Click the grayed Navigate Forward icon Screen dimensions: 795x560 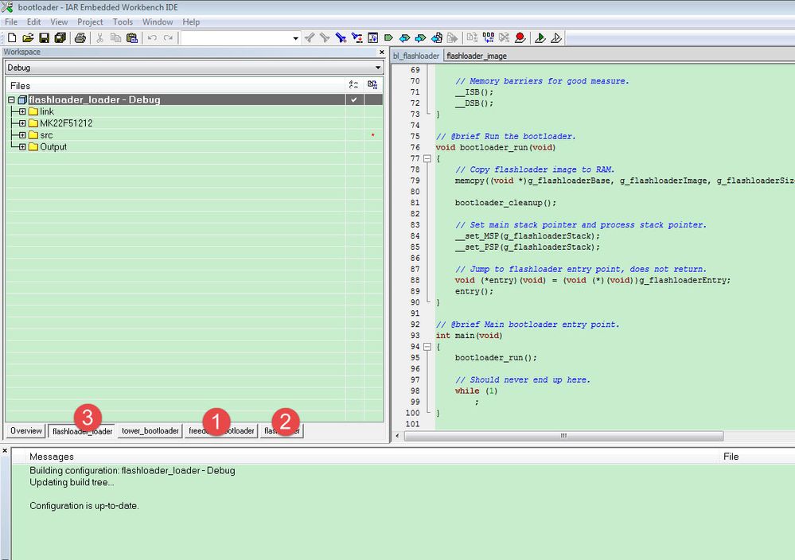pyautogui.click(x=452, y=38)
